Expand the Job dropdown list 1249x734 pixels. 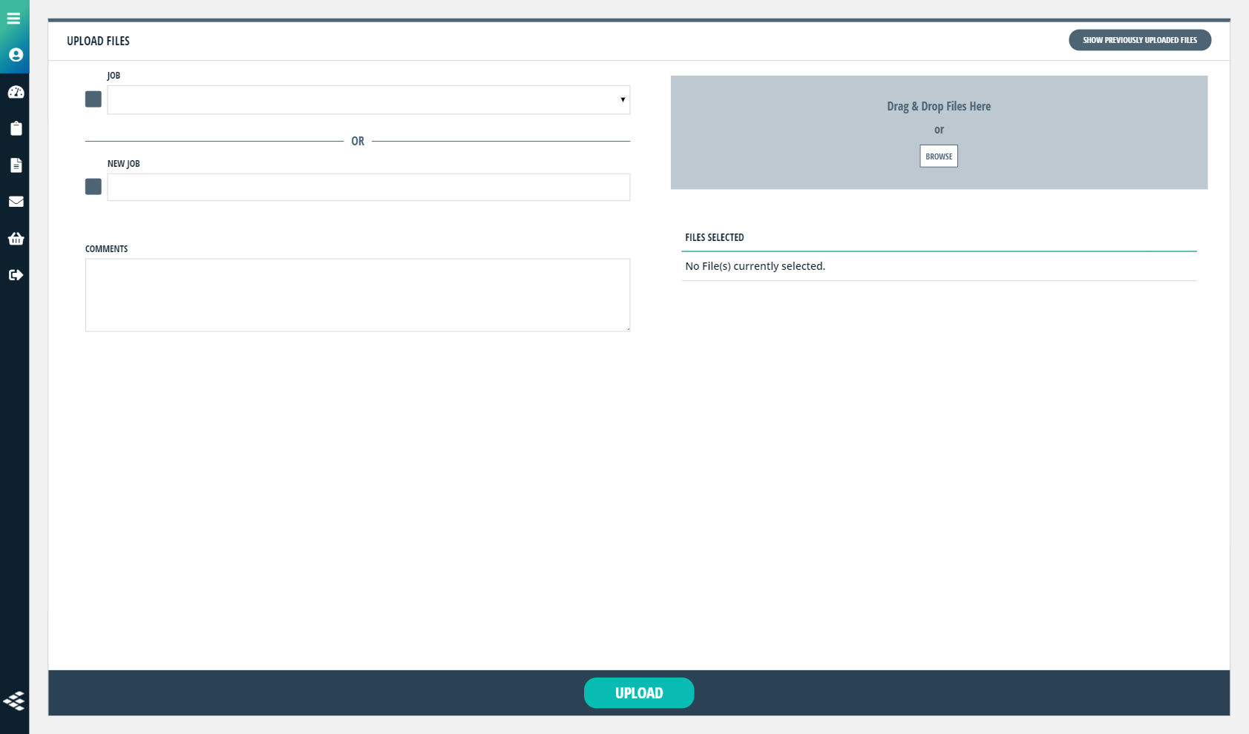click(369, 100)
